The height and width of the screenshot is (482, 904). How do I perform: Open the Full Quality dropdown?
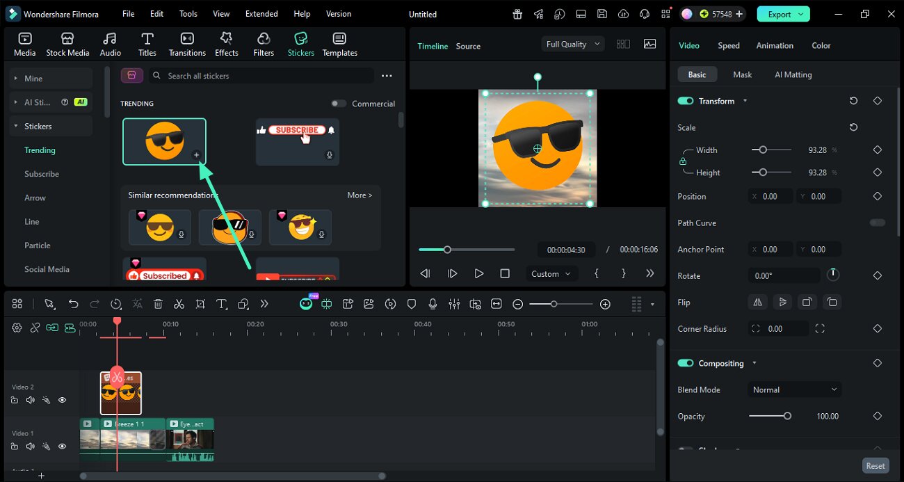tap(573, 44)
